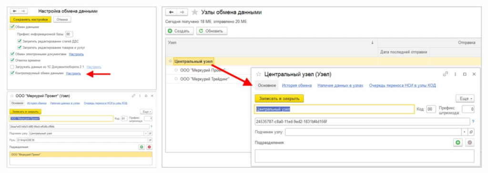Star the Центральный узел (Узел) window
This screenshot has width=488, height=173.
pyautogui.click(x=258, y=74)
